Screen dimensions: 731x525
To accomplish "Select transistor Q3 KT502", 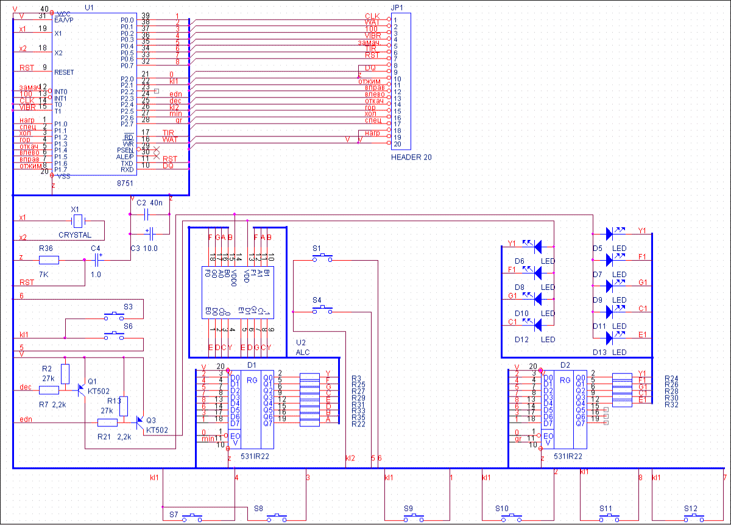I will click(x=139, y=421).
